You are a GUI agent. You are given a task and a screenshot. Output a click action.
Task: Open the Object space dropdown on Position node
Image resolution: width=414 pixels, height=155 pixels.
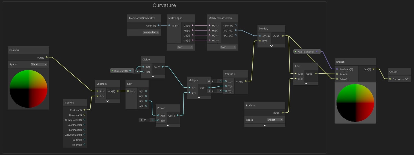tap(275, 120)
